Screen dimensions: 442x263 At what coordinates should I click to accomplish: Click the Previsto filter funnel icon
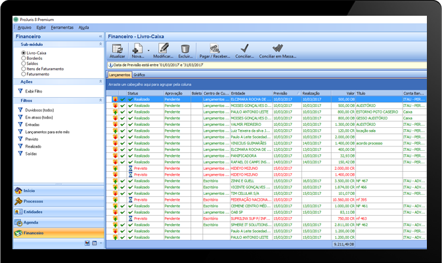coord(20,139)
